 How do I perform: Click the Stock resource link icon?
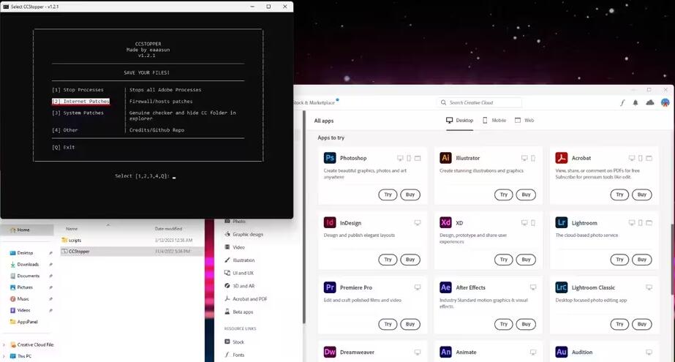click(x=227, y=342)
